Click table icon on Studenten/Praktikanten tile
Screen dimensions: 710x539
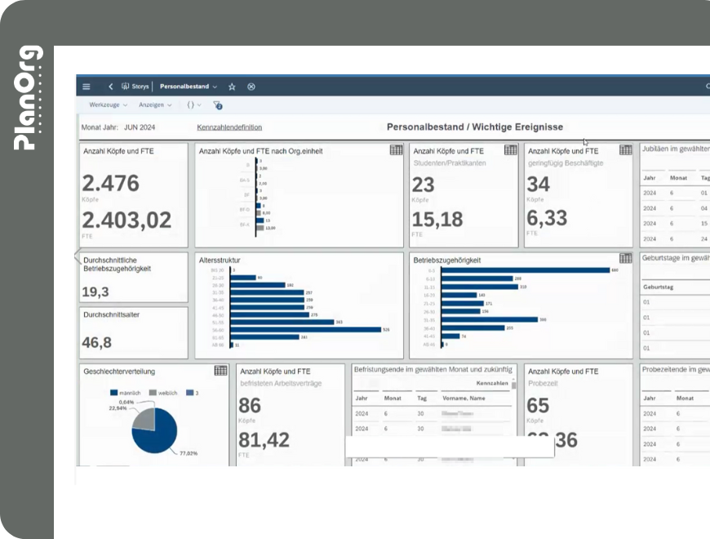510,150
